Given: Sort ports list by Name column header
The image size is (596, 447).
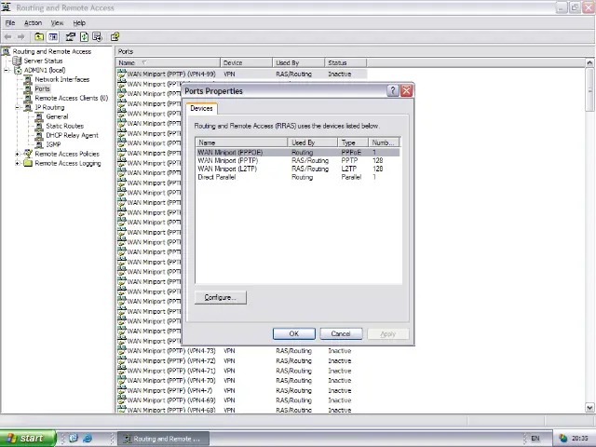Looking at the screenshot, I should (168, 62).
